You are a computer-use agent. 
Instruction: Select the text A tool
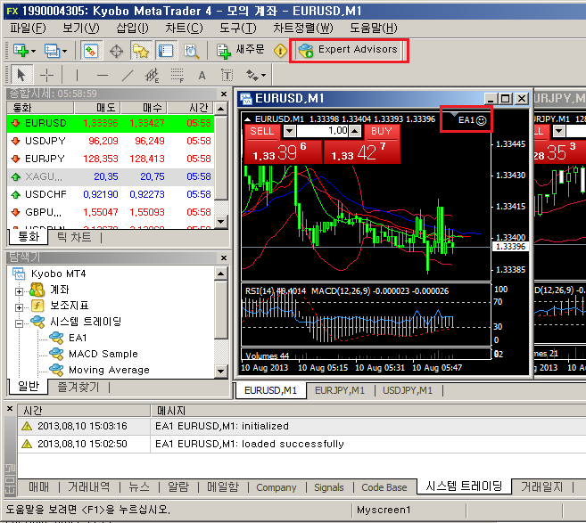tap(202, 76)
